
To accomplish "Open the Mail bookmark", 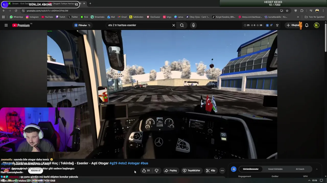I will (x=111, y=17).
